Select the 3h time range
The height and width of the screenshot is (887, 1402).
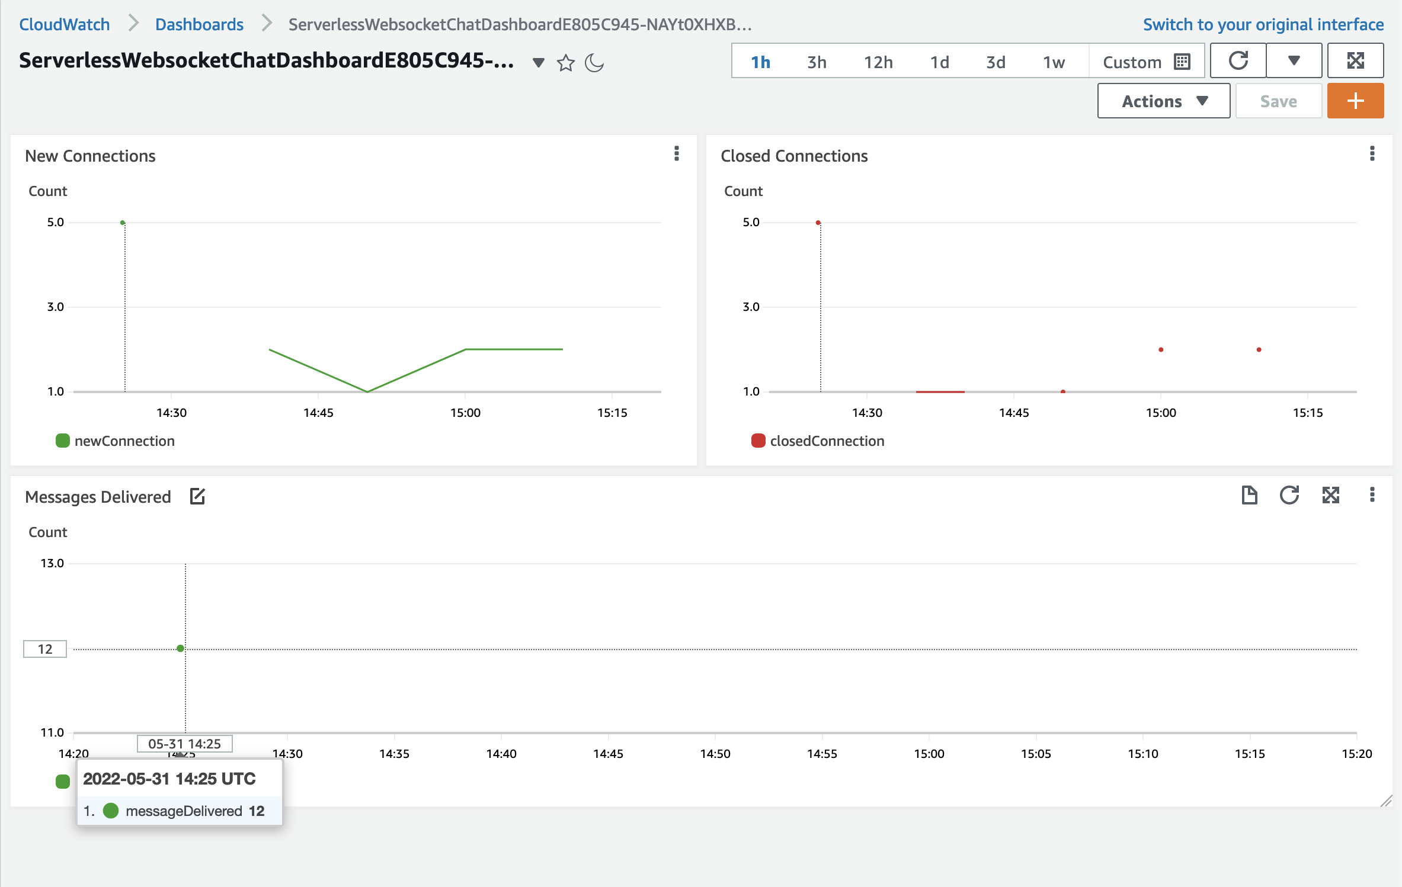(x=817, y=62)
